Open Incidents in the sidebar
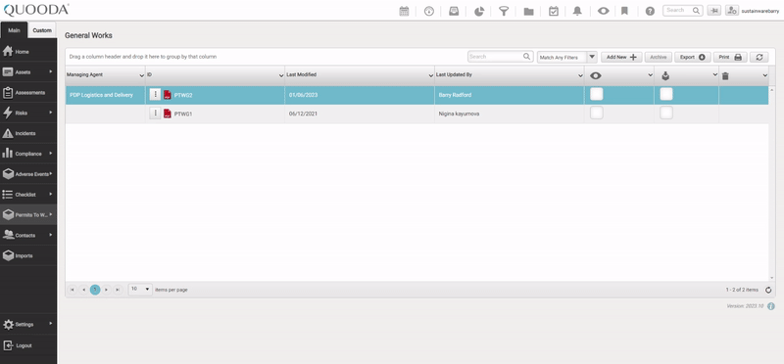This screenshot has height=364, width=784. pos(28,133)
